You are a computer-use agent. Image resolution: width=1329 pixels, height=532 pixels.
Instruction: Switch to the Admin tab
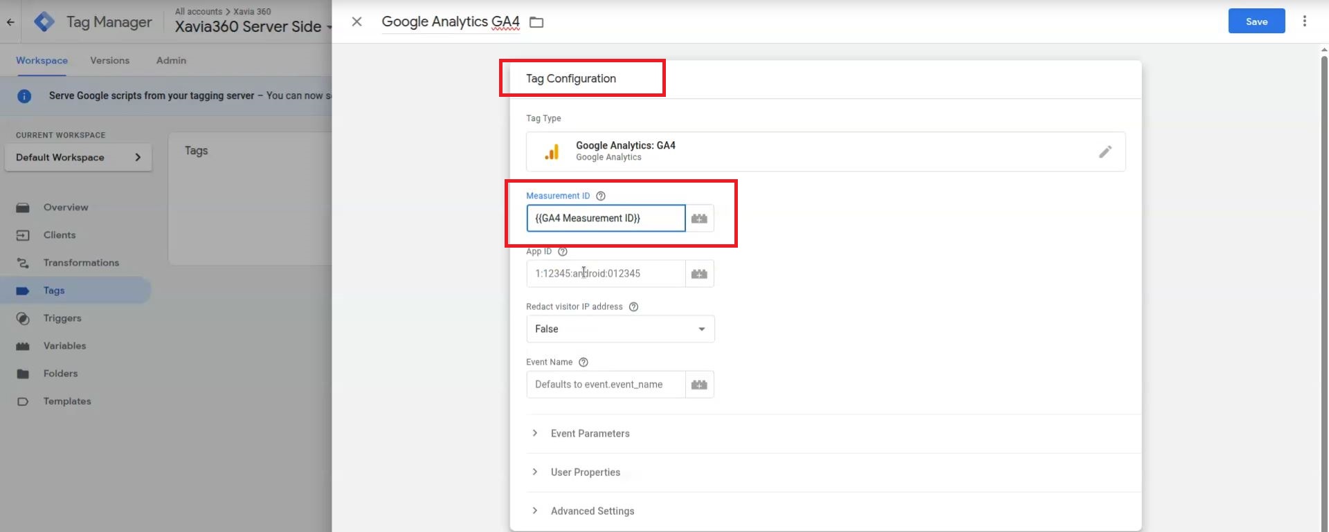coord(171,60)
